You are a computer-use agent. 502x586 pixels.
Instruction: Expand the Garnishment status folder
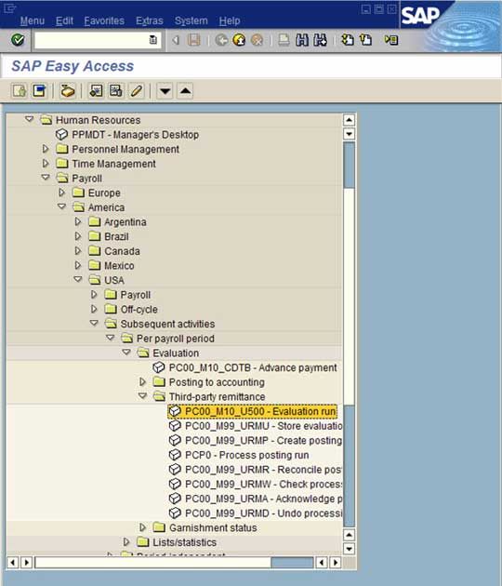coord(142,527)
